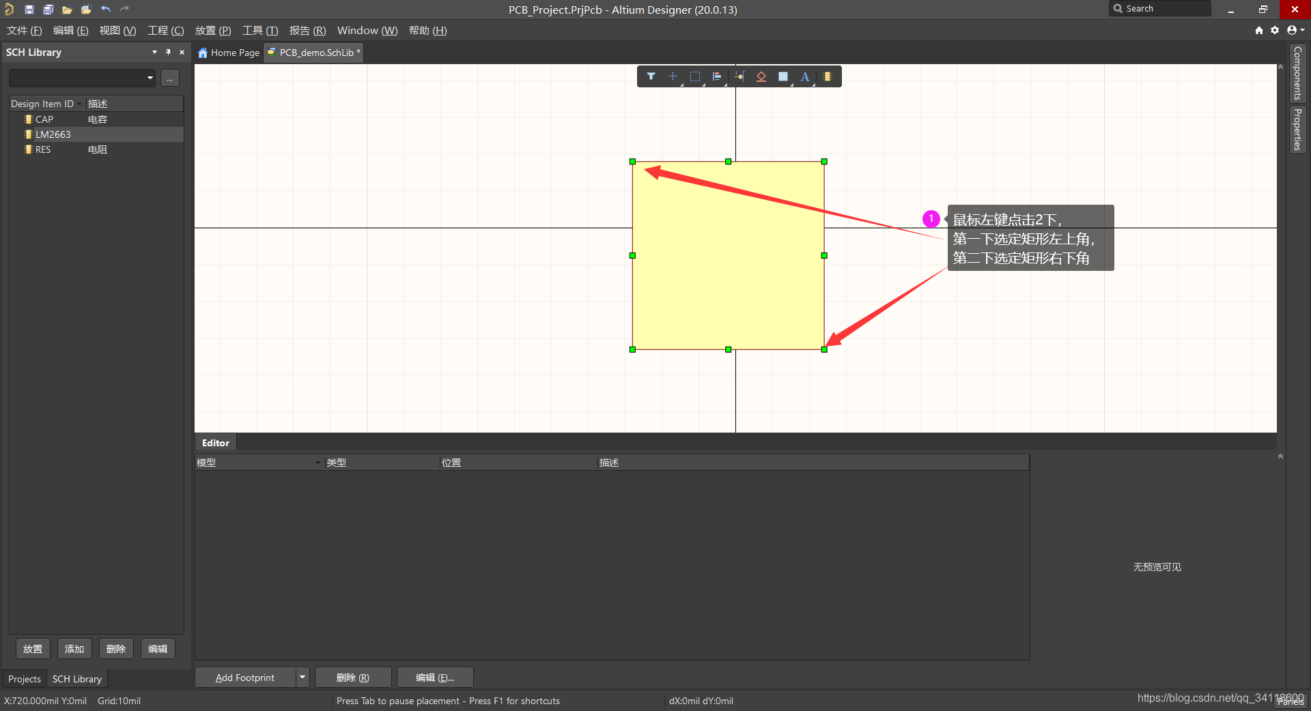Select the IEEE symbol placement tool
Screen dimensions: 1311x711
(761, 76)
